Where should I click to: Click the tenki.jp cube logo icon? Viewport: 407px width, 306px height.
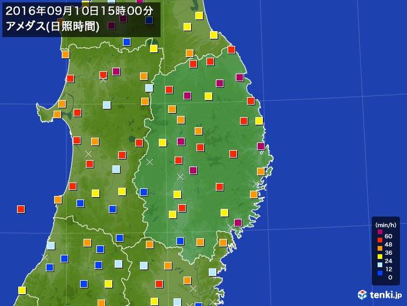click(x=362, y=295)
